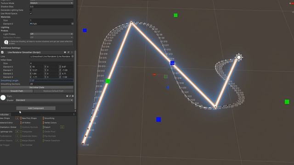Select the ProBuilder tab
294x165 pixels.
(5, 115)
